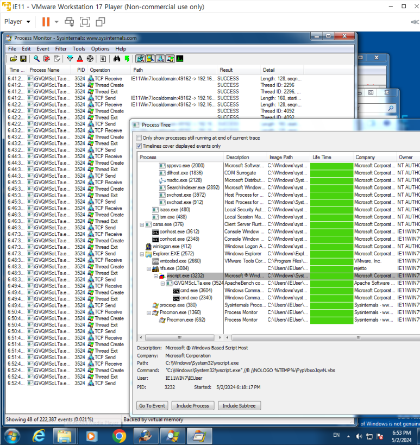Open the Process Tree toolbar icon
Screen dimensions: 420x445
(x=103, y=59)
